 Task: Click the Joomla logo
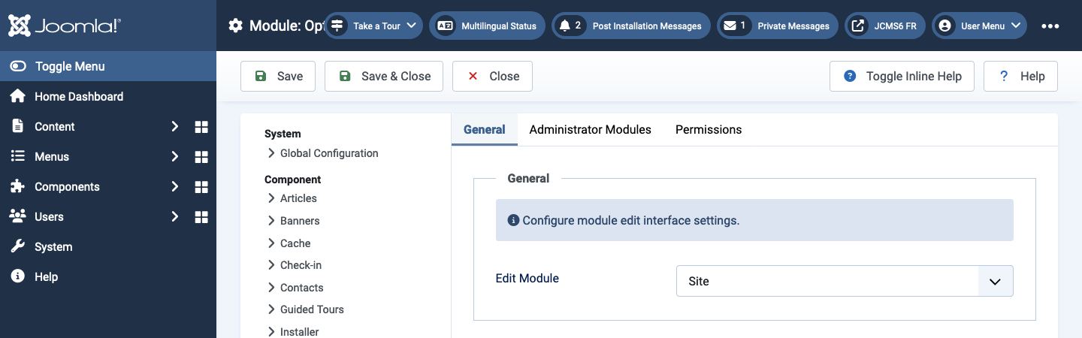(64, 26)
